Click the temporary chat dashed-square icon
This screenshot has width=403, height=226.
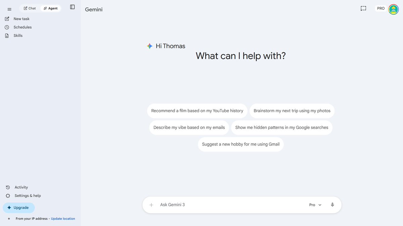(x=363, y=8)
